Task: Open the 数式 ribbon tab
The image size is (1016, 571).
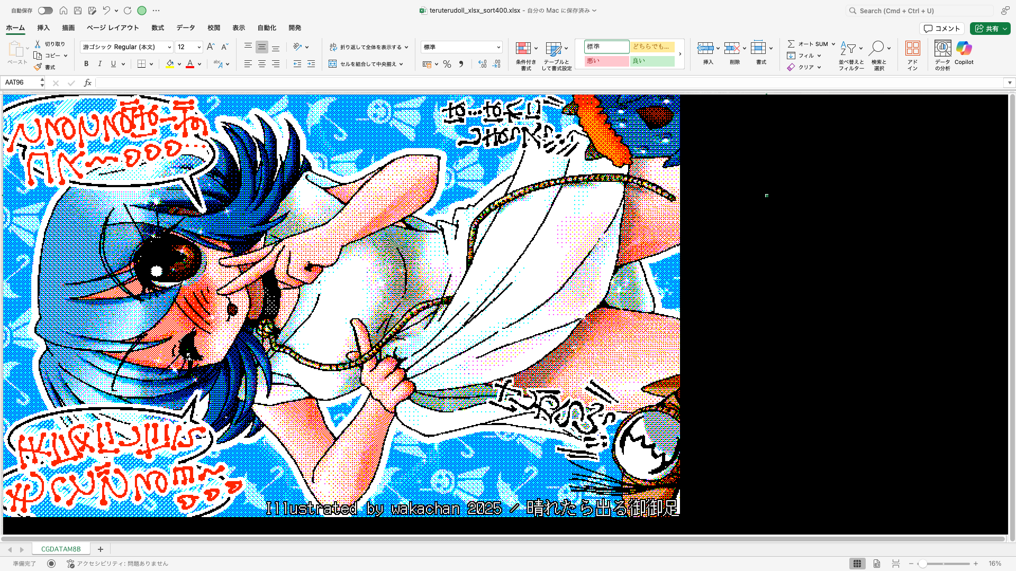Action: click(158, 28)
